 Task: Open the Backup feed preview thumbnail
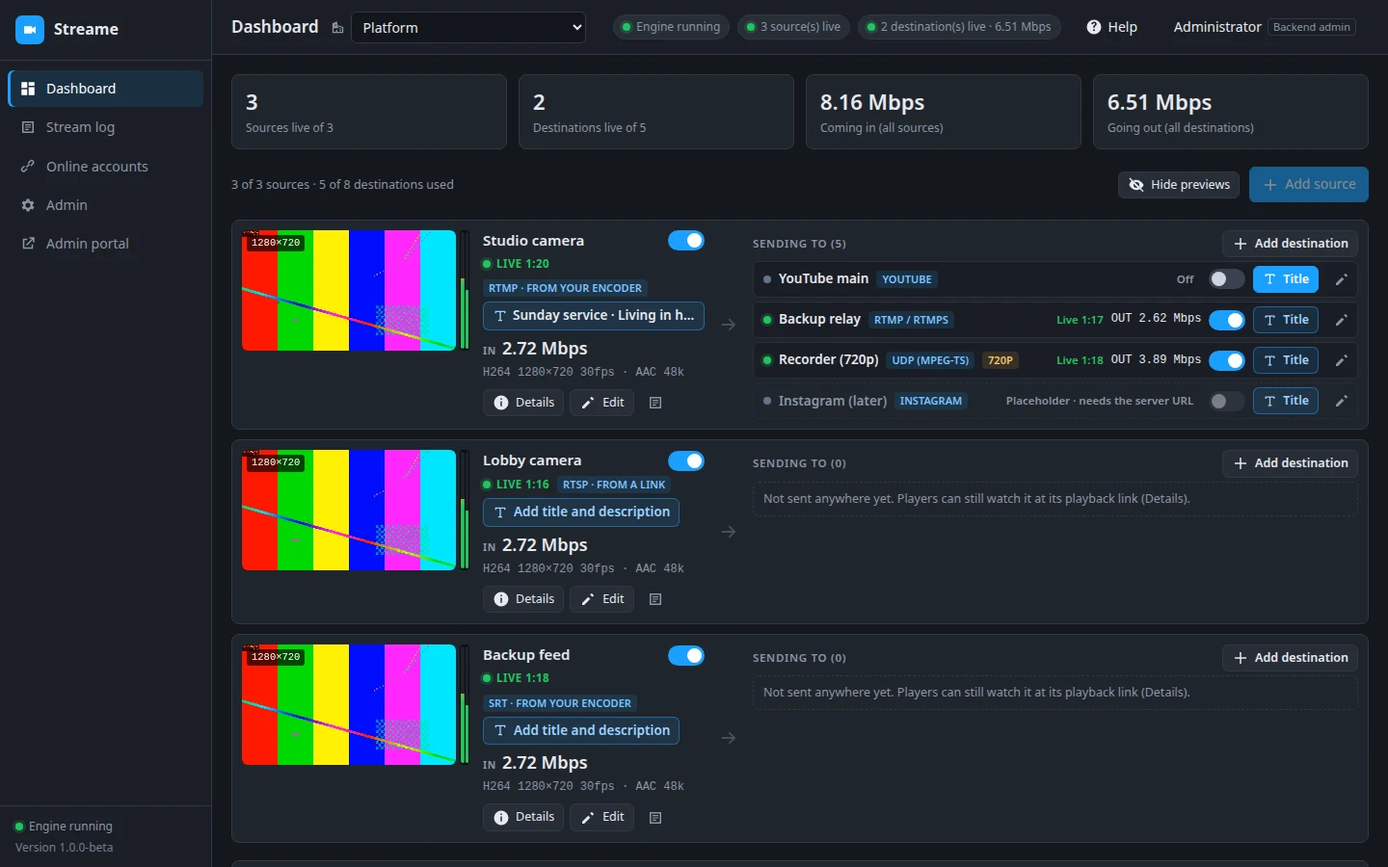tap(349, 704)
